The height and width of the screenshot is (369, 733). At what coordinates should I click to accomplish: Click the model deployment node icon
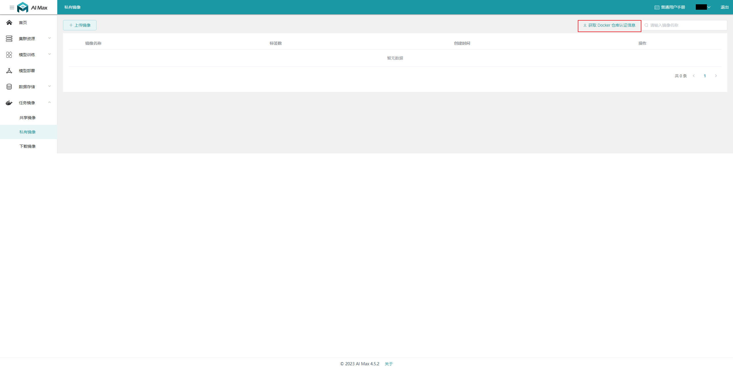click(9, 71)
